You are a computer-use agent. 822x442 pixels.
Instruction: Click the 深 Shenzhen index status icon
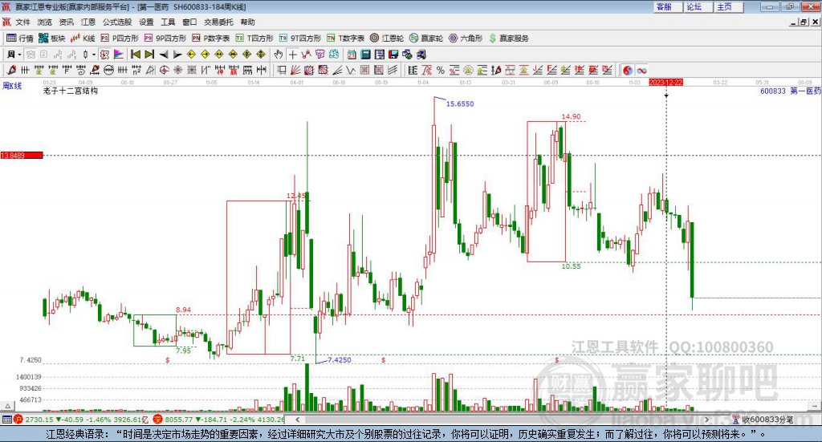pos(158,420)
